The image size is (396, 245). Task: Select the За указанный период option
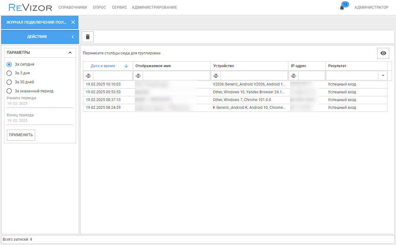[x=9, y=91]
